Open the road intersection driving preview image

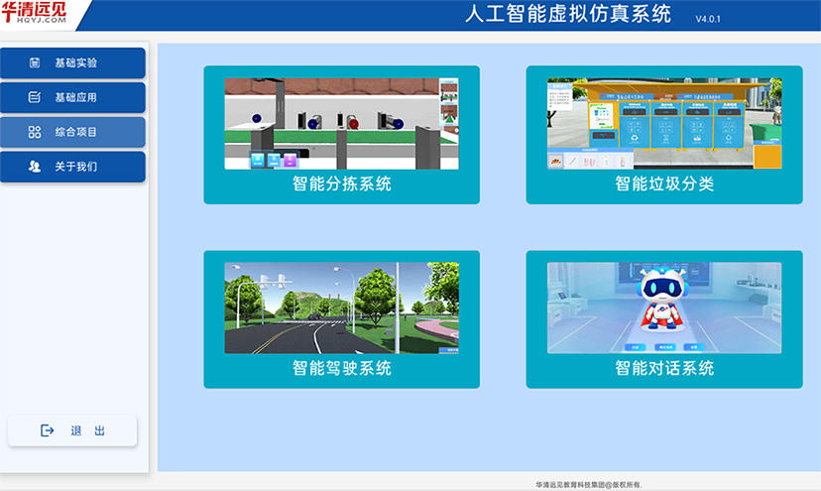[x=341, y=307]
